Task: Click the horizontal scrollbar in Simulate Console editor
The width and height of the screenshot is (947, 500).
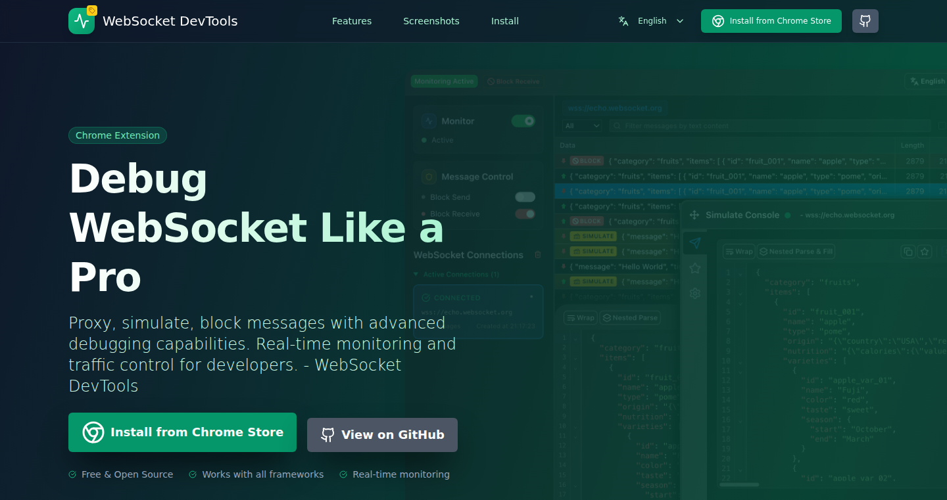Action: (739, 485)
